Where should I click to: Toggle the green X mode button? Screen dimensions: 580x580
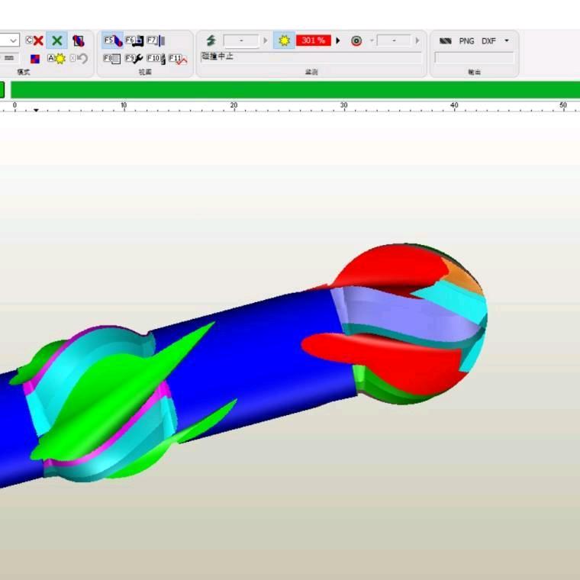(x=56, y=40)
